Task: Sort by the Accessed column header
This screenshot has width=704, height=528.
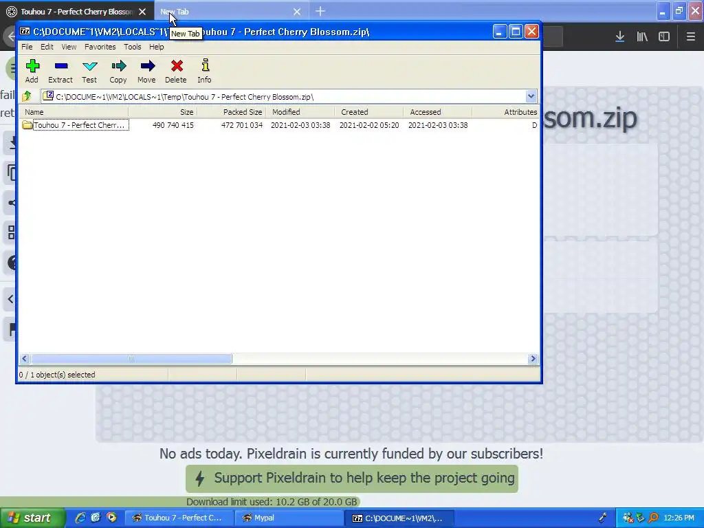Action: click(438, 112)
